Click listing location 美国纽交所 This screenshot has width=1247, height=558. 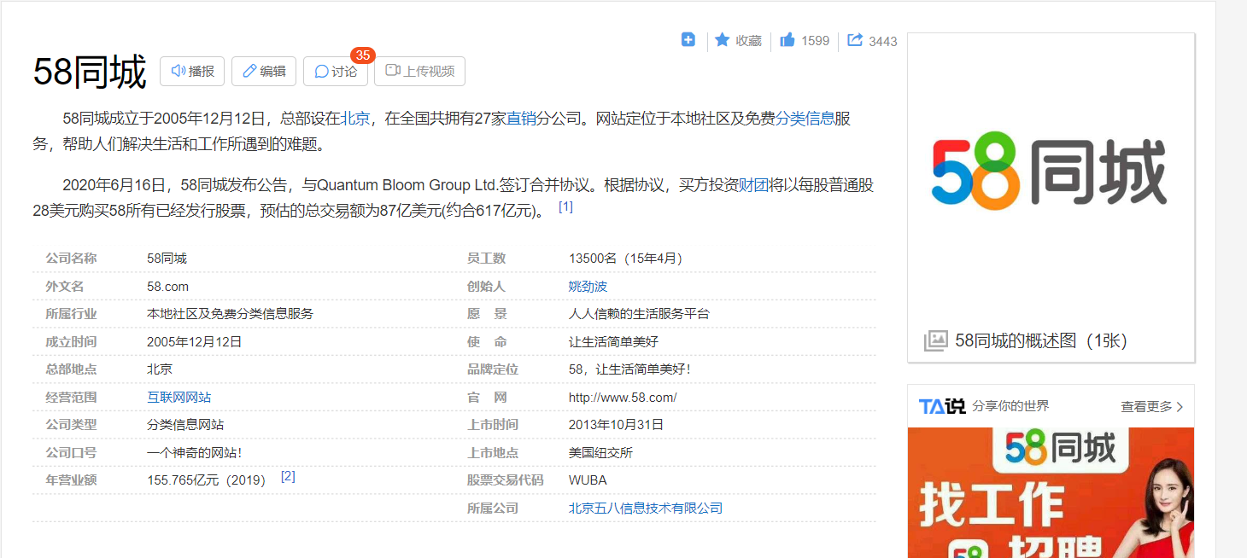click(x=600, y=452)
